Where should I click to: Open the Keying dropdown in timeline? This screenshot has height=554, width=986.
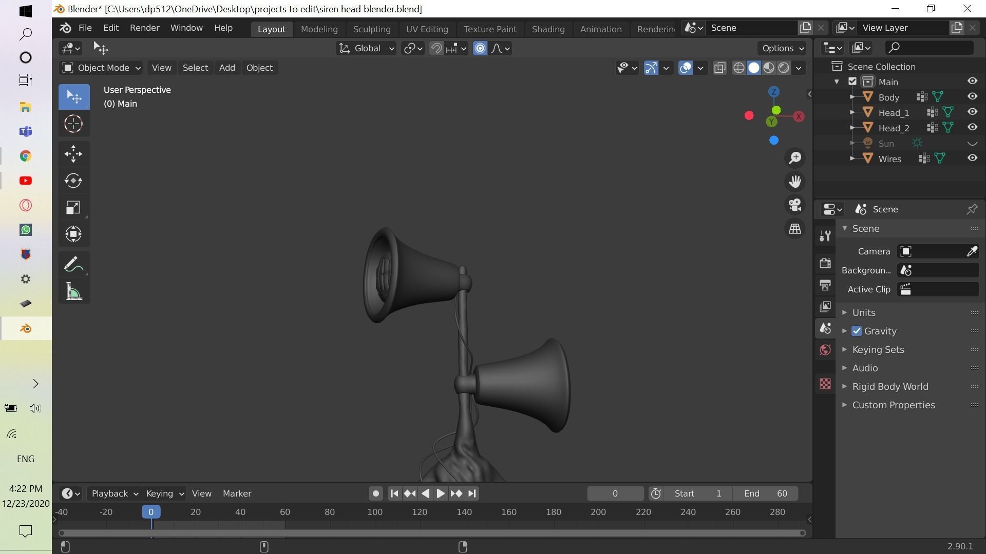pyautogui.click(x=164, y=493)
